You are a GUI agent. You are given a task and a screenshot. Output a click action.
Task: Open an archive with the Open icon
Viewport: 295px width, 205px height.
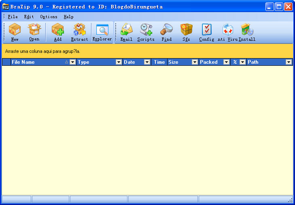pyautogui.click(x=34, y=32)
